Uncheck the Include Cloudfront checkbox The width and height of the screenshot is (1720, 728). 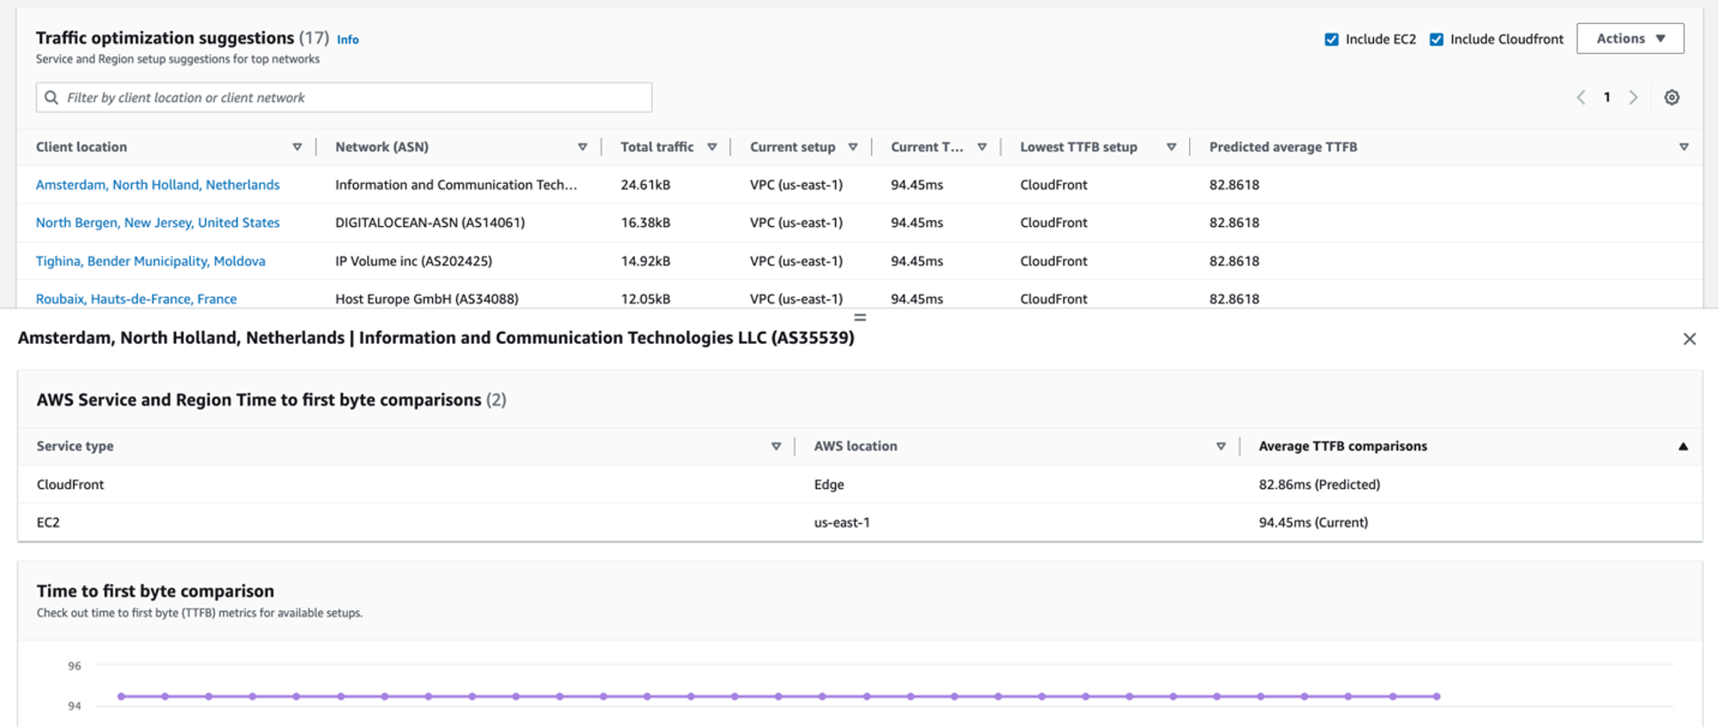1436,40
